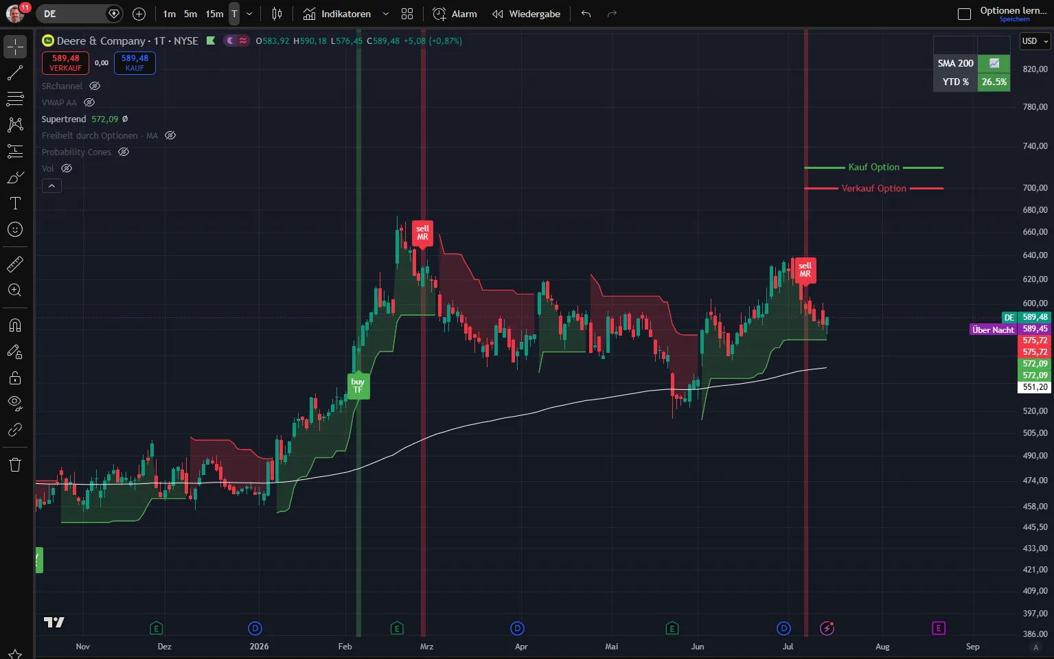Click the user profile avatar
Viewport: 1054px width, 659px height.
tap(15, 13)
